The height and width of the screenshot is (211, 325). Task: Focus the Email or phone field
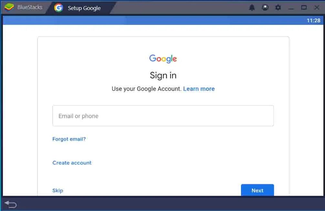163,116
